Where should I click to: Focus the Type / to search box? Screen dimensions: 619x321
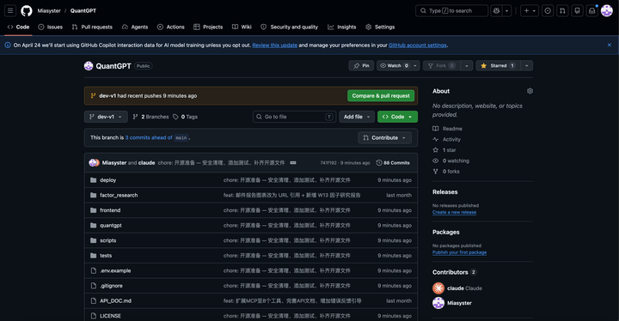tap(451, 10)
